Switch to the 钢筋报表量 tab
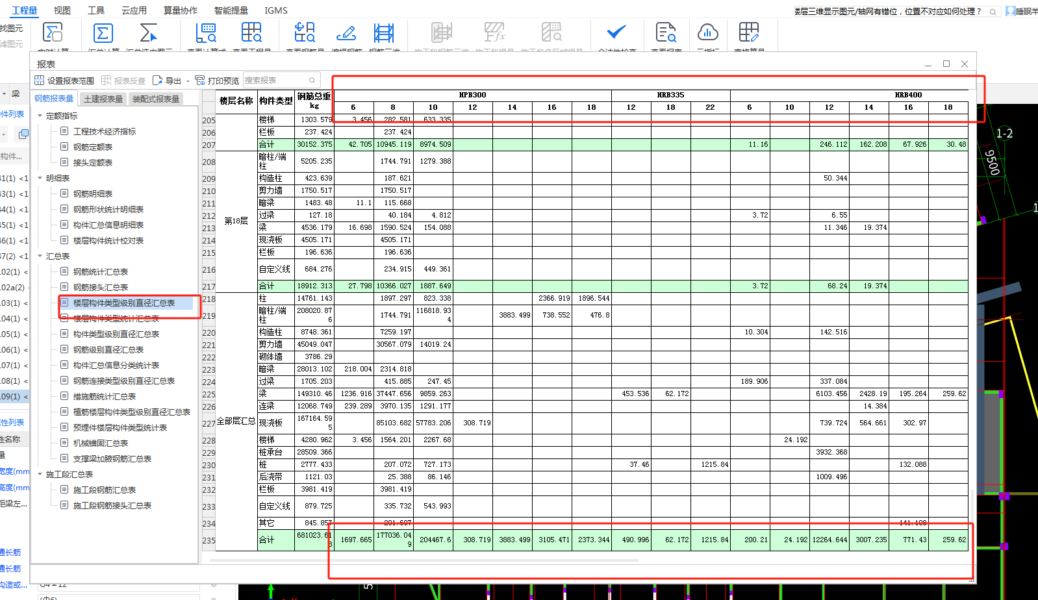 click(54, 99)
